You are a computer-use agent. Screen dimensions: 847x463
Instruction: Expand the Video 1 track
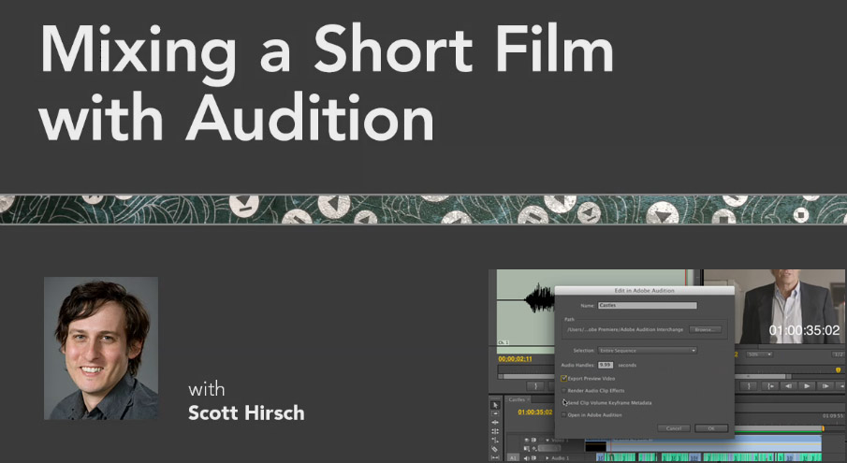tap(548, 441)
